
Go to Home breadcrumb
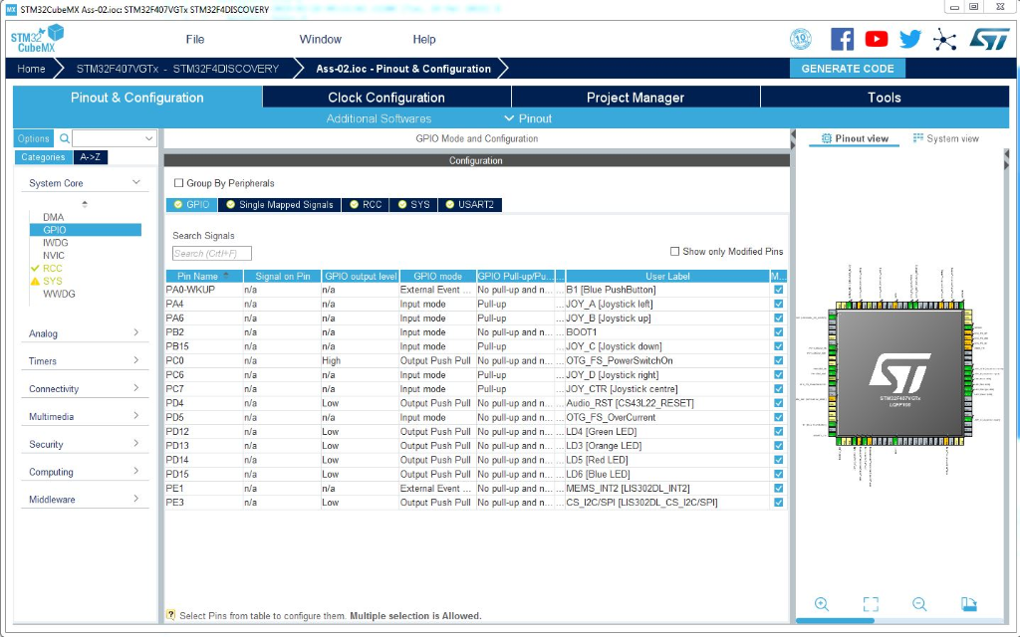pos(31,69)
